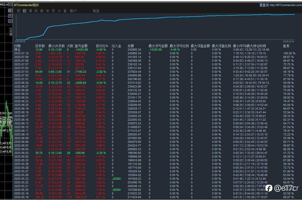Open the question mark help icon

[x=10, y=16]
